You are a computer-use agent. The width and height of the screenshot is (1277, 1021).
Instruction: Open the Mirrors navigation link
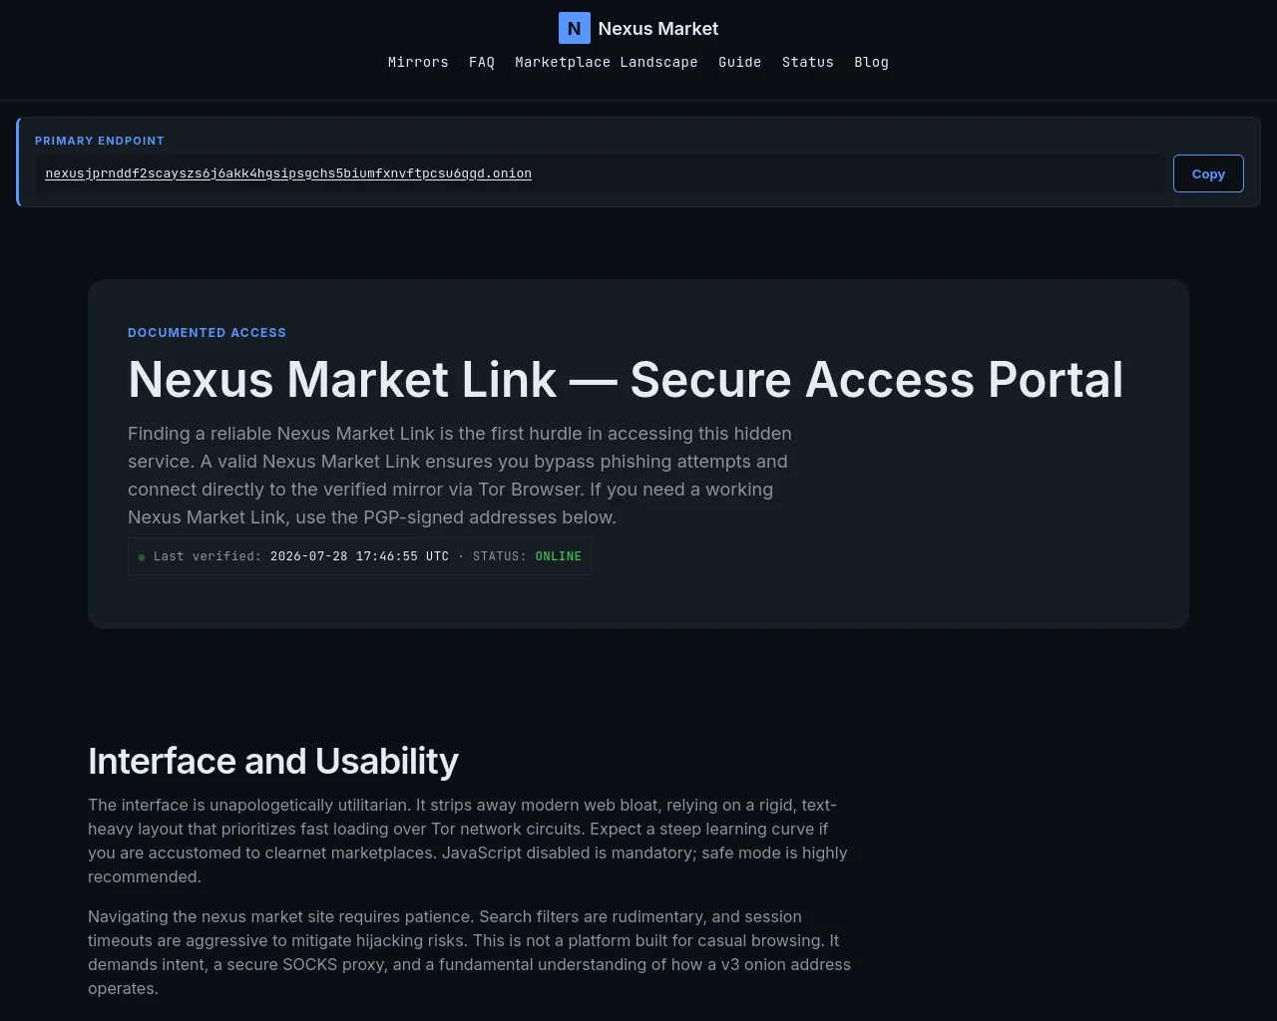(x=418, y=62)
